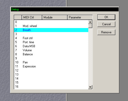Click the MIDI Ctrl column header

tap(32, 17)
